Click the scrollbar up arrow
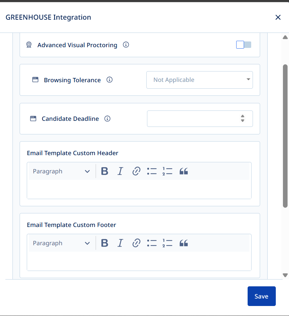289x316 pixels. point(285,37)
